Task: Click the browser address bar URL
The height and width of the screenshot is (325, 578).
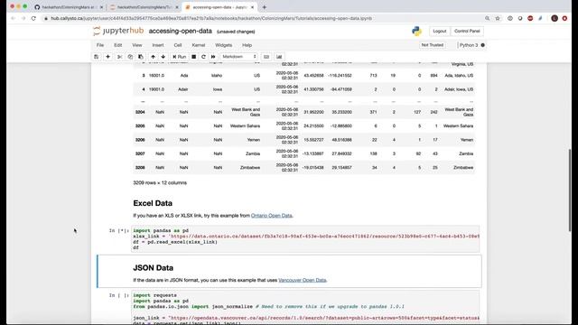Action: coord(211,18)
